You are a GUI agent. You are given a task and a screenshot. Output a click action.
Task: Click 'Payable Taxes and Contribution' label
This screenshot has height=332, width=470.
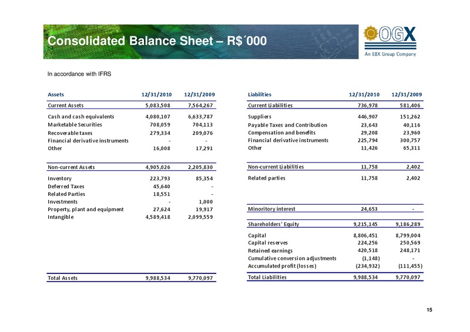tap(287, 125)
